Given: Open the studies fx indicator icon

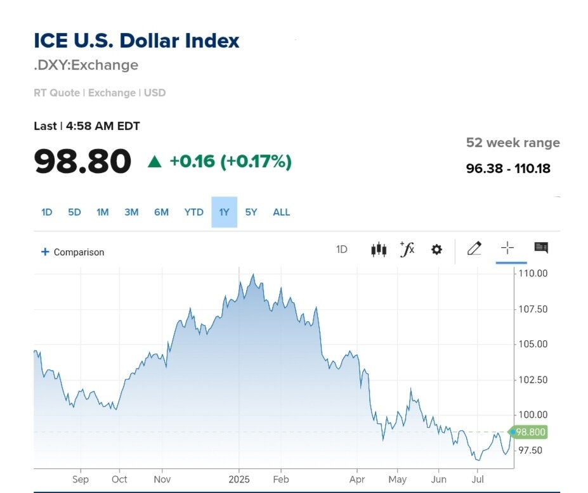Looking at the screenshot, I should click(407, 249).
